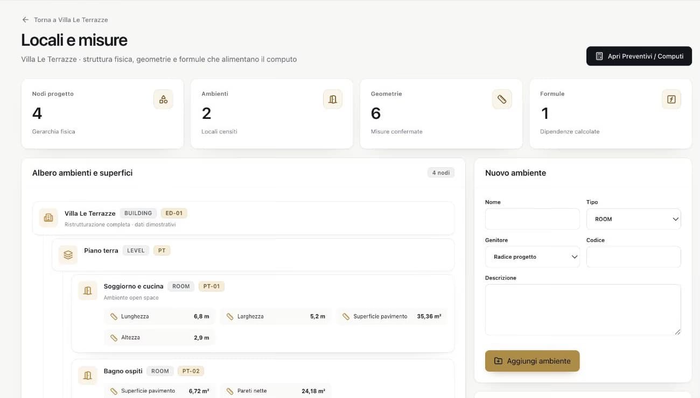Click the ROOM badge beside Soggiorno e cucina
700x398 pixels.
pos(181,287)
